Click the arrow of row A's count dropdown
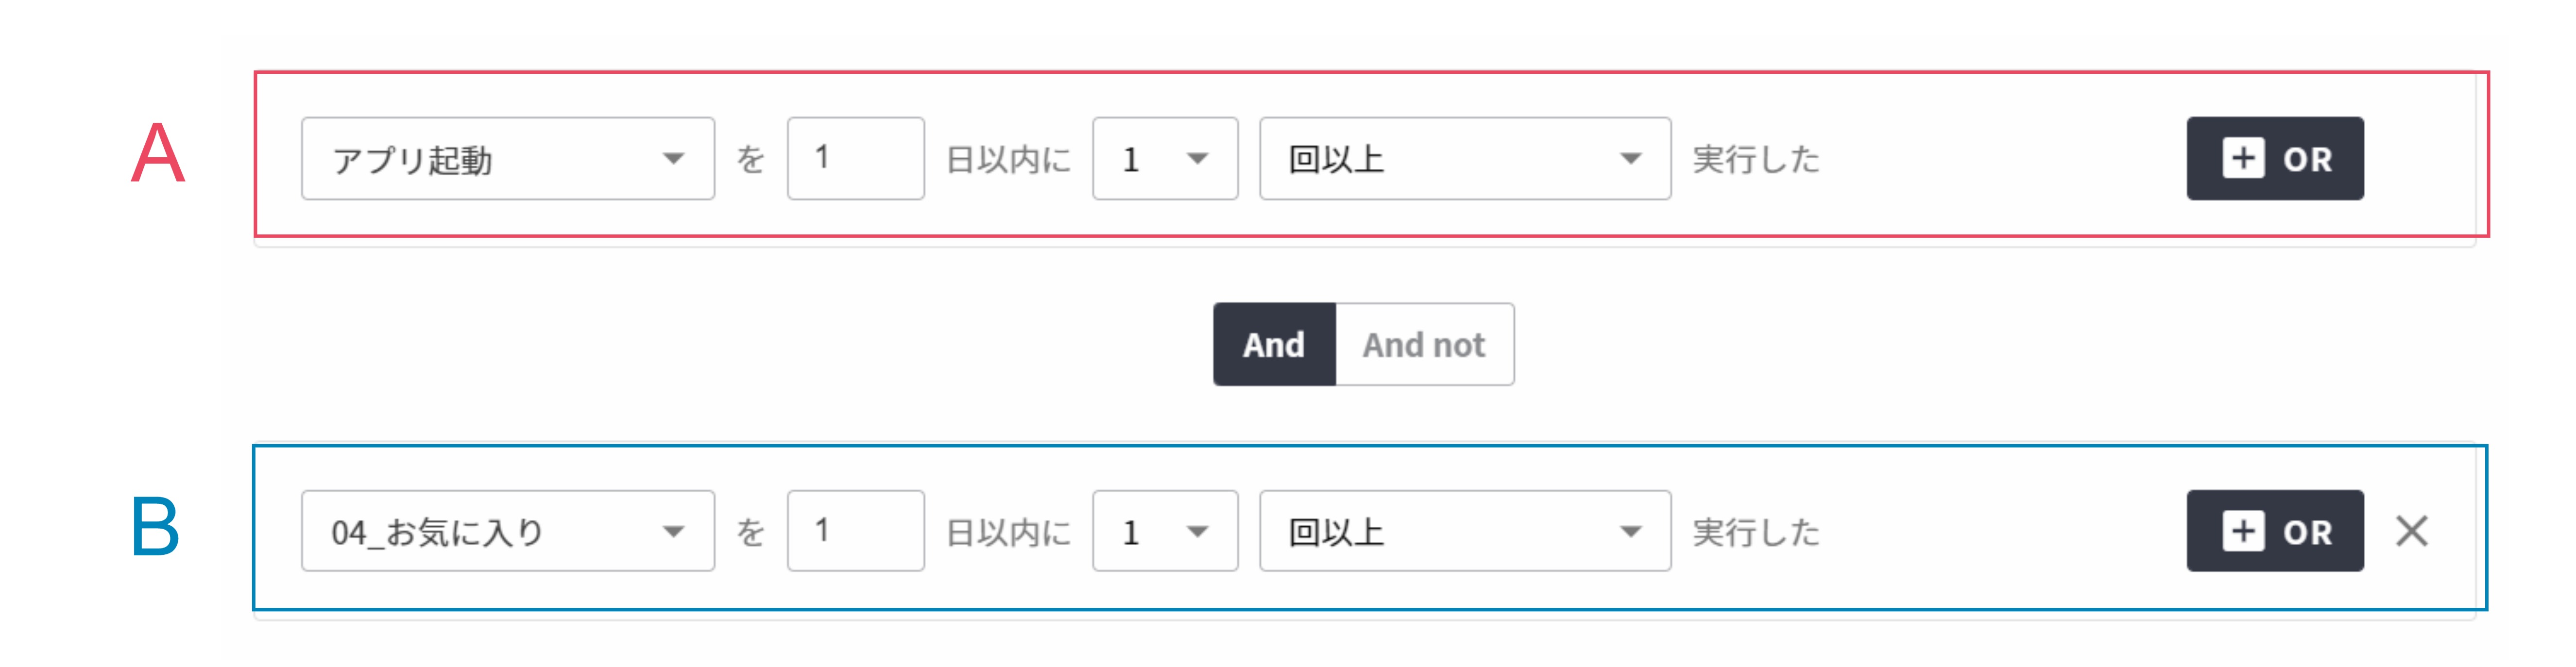Screen dimensions: 2576x667 [x=1197, y=158]
